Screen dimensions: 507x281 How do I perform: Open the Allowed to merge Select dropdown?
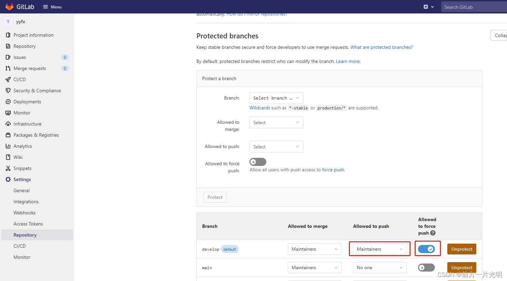pos(276,122)
